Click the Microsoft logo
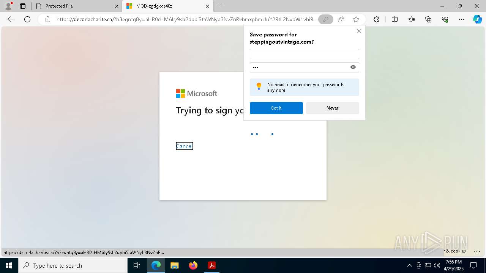Image resolution: width=486 pixels, height=273 pixels. tap(197, 93)
